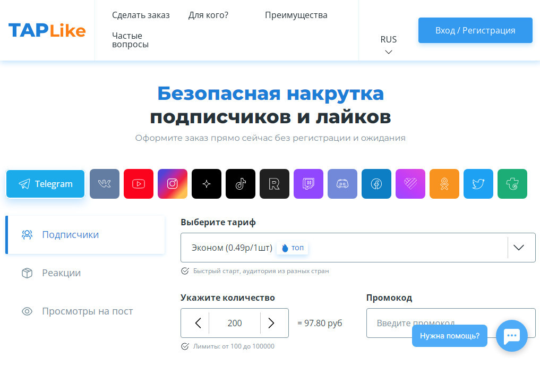Click the Оформите заказ прямо сейчас subtitle
The width and height of the screenshot is (540, 365).
[x=270, y=138]
